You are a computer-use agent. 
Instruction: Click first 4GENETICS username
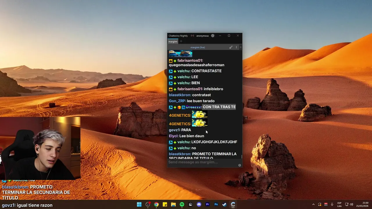[180, 116]
